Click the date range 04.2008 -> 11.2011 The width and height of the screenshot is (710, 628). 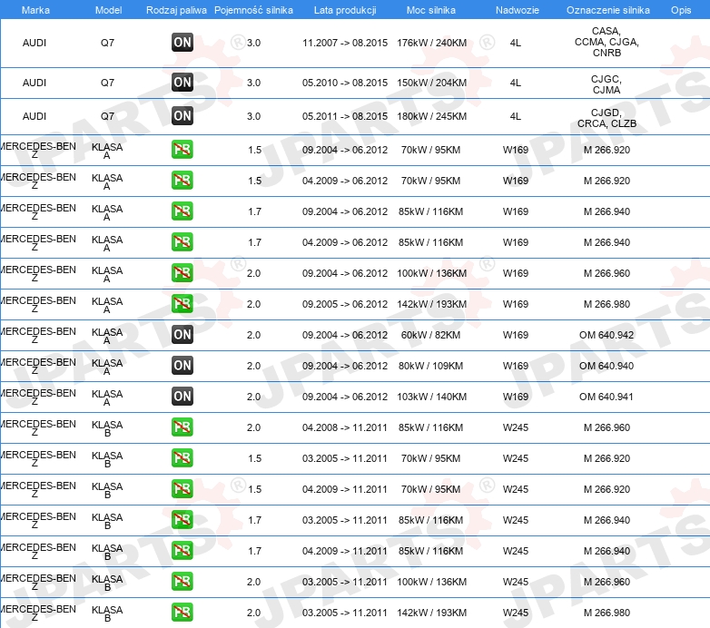pos(345,427)
